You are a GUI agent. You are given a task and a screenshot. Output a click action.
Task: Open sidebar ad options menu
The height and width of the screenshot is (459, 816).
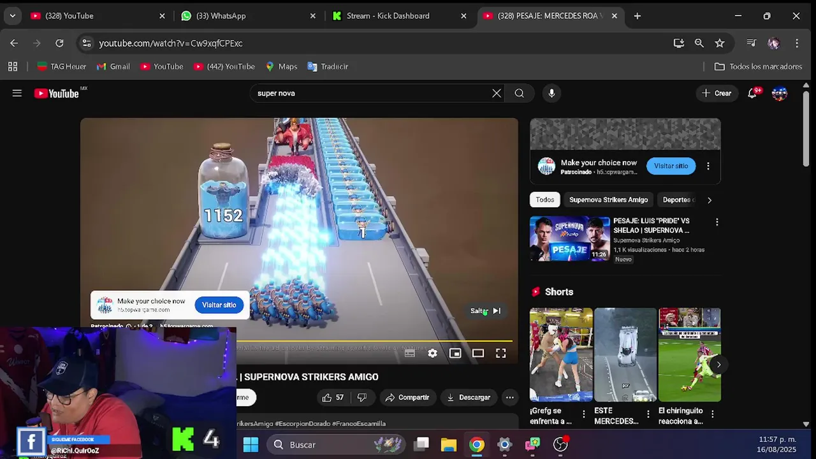pyautogui.click(x=708, y=166)
